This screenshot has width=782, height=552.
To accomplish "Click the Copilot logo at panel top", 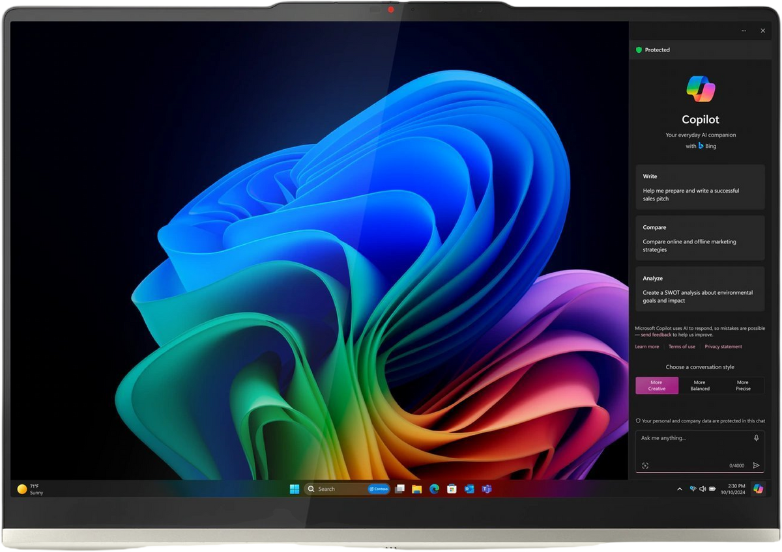I will [701, 89].
